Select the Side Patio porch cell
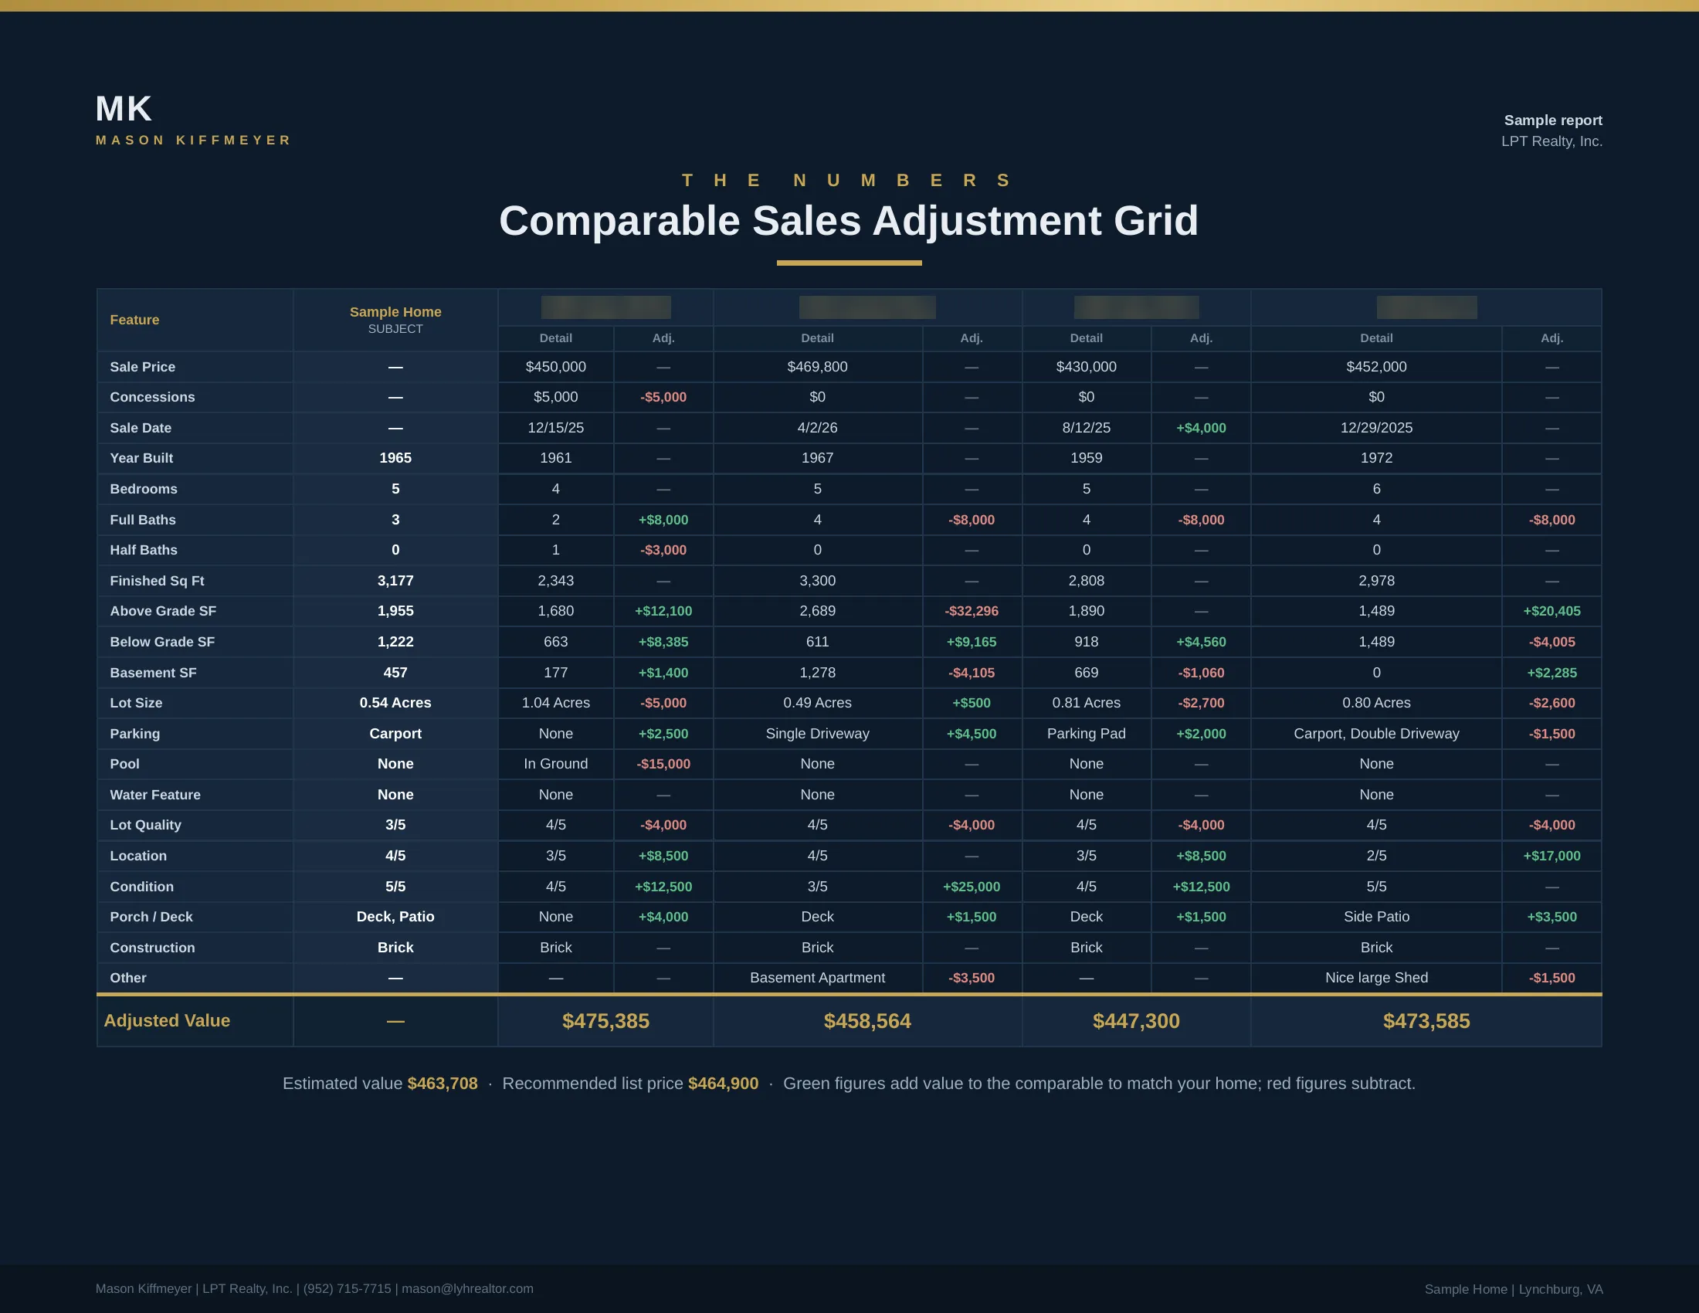 [x=1376, y=917]
